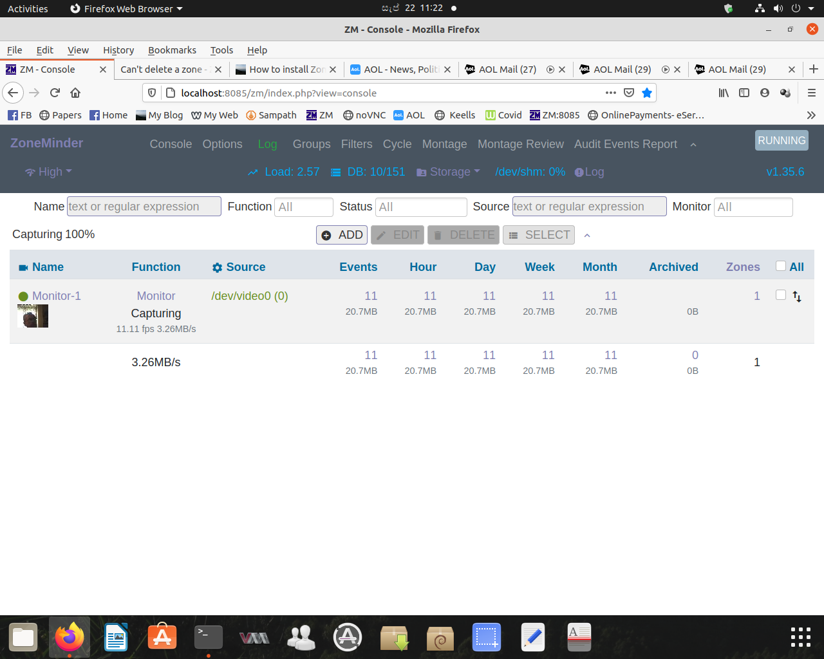Open the green Log link
Image resolution: width=824 pixels, height=659 pixels.
[x=267, y=144]
